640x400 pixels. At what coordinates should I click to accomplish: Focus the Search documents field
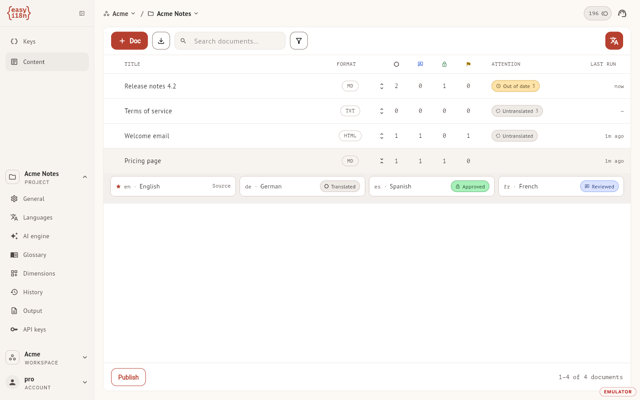tap(230, 41)
